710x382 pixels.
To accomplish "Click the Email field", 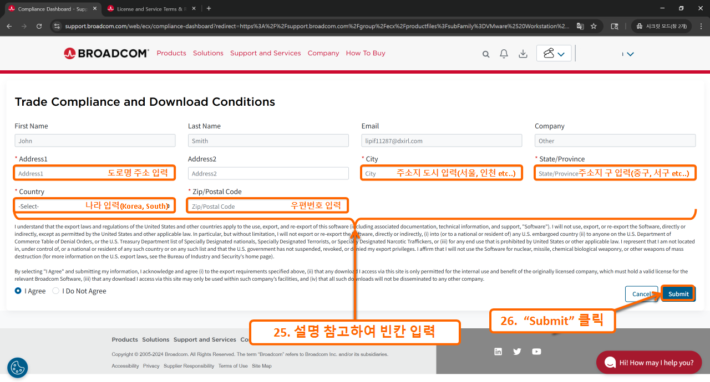I will (x=442, y=141).
